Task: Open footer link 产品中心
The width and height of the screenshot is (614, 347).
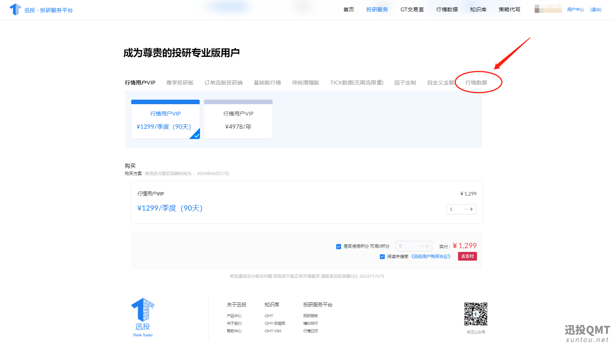Action: (234, 316)
